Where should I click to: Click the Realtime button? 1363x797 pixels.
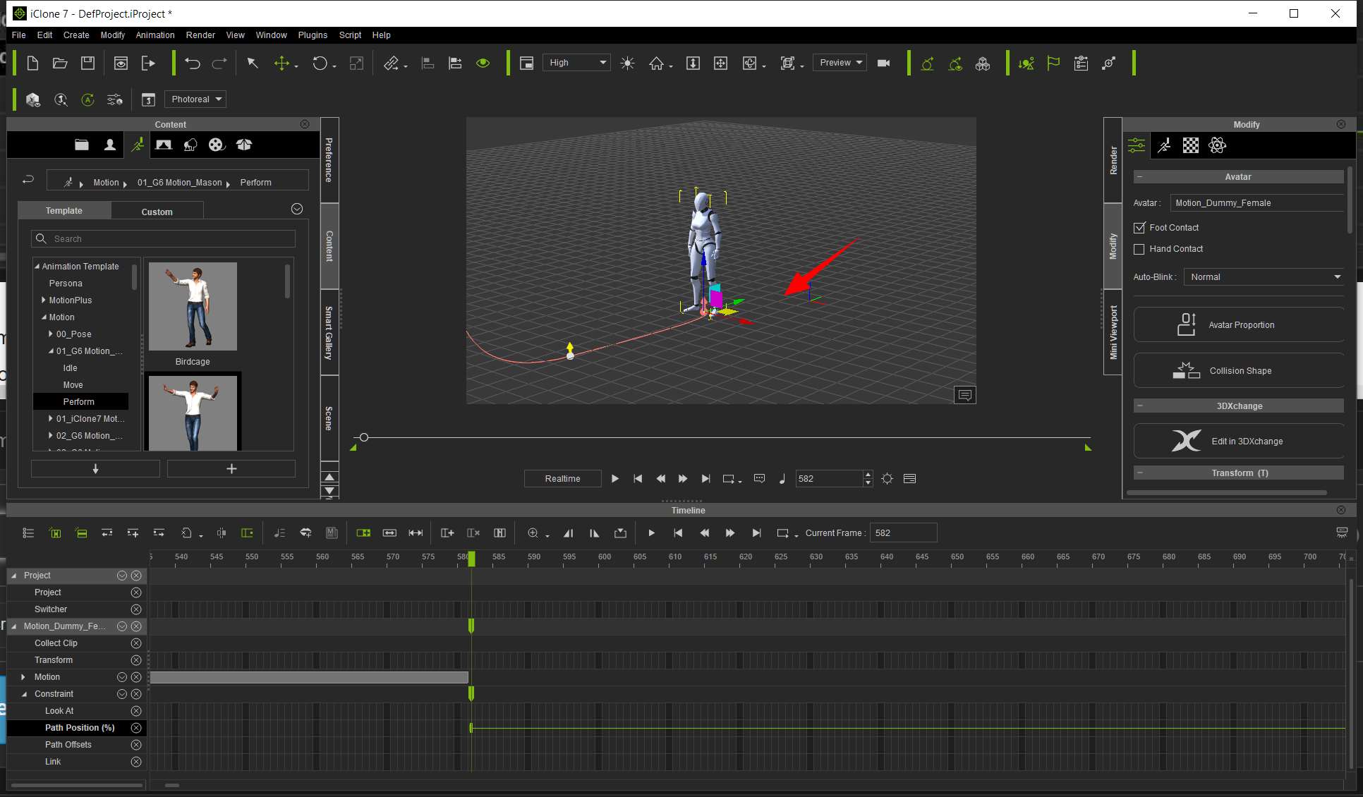pyautogui.click(x=562, y=479)
